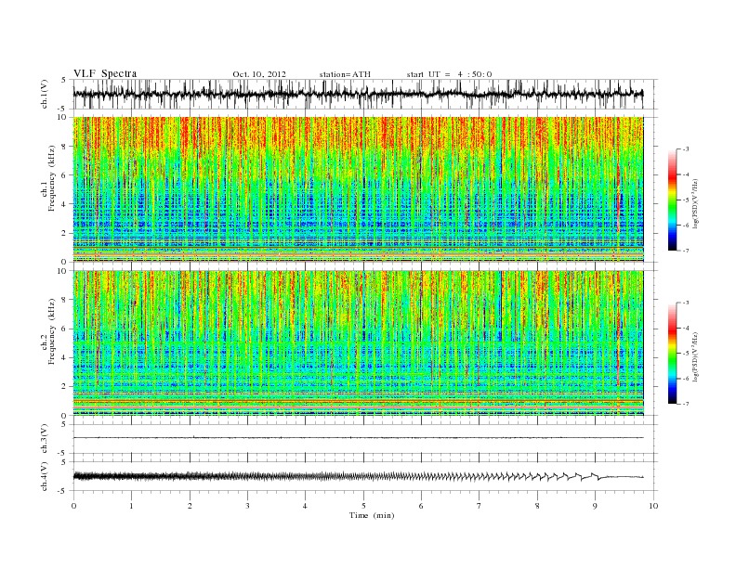Screen dimensions: 736x568
Task: Click the "5" upper tick of ch.1(V) axis
Action: [64, 80]
